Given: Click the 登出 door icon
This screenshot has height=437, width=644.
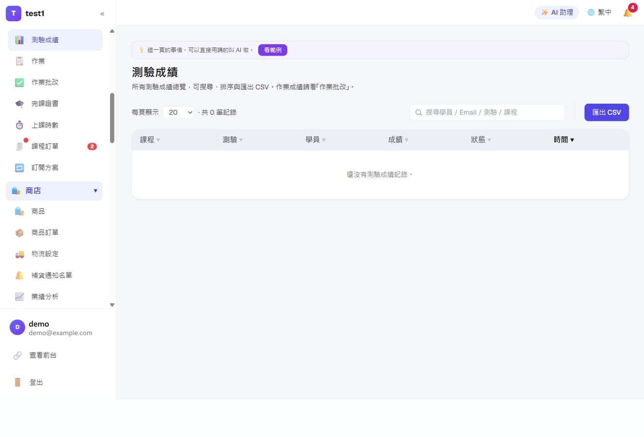Looking at the screenshot, I should coord(18,382).
